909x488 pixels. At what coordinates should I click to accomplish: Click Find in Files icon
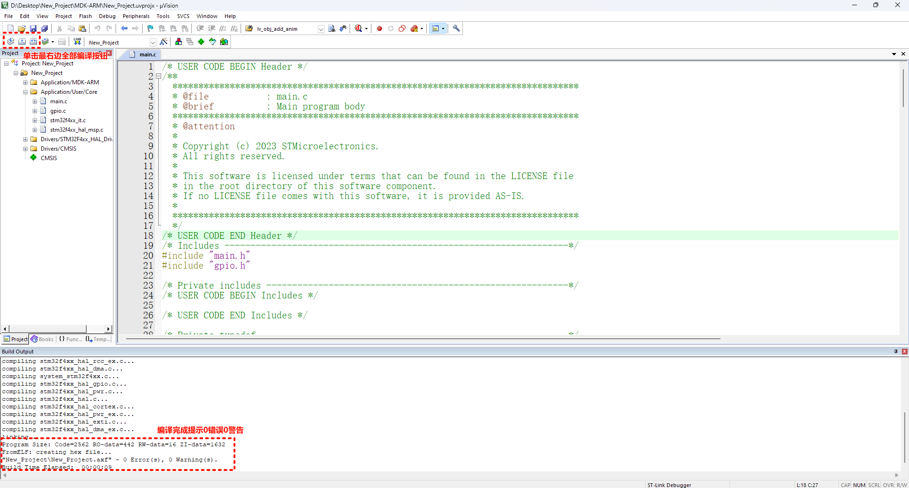(332, 28)
